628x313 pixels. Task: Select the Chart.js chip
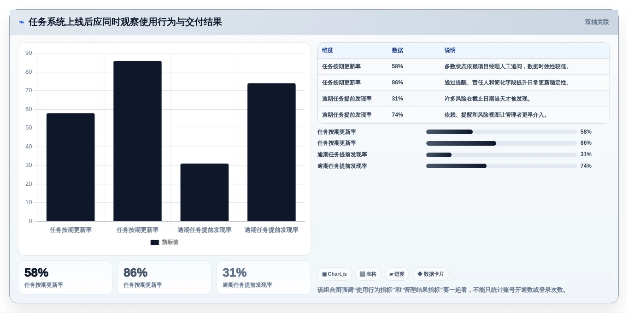pos(335,274)
